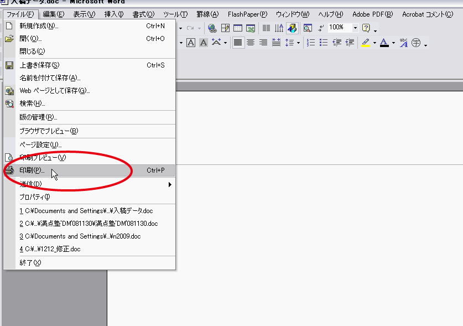Open Toolbar Options arrow after Help icon
The width and height of the screenshot is (463, 326).
375,30
